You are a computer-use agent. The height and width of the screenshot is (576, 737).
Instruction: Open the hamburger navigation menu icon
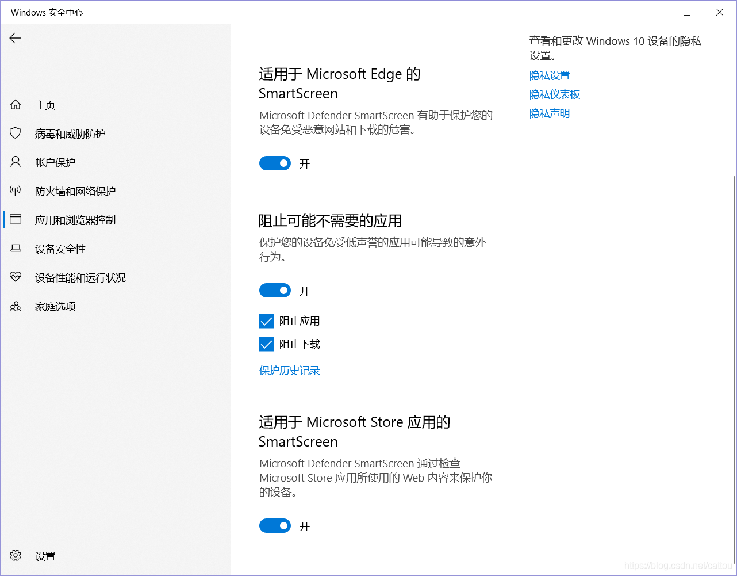15,70
